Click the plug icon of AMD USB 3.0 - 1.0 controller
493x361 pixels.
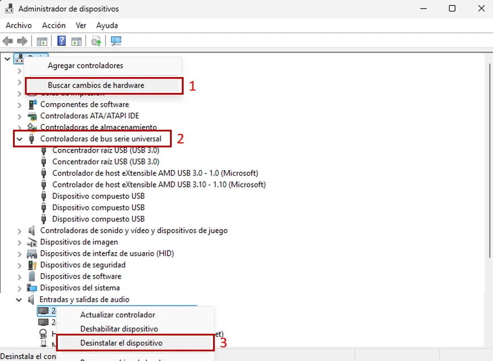click(44, 173)
